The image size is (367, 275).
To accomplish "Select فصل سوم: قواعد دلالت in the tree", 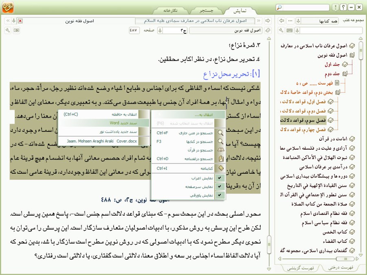I will click(x=303, y=120).
